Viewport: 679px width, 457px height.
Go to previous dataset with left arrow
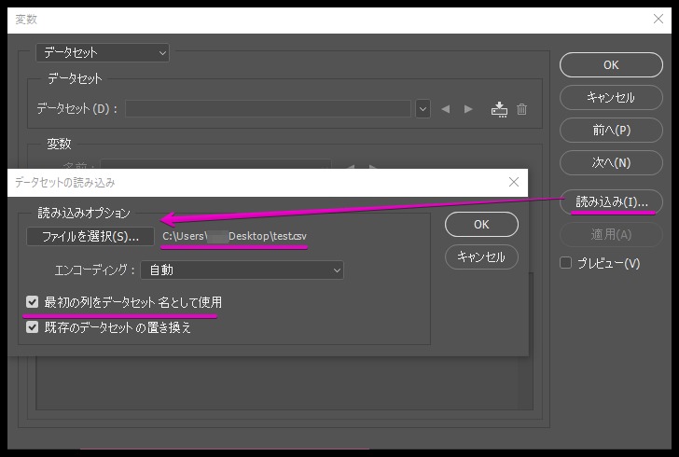pos(446,109)
